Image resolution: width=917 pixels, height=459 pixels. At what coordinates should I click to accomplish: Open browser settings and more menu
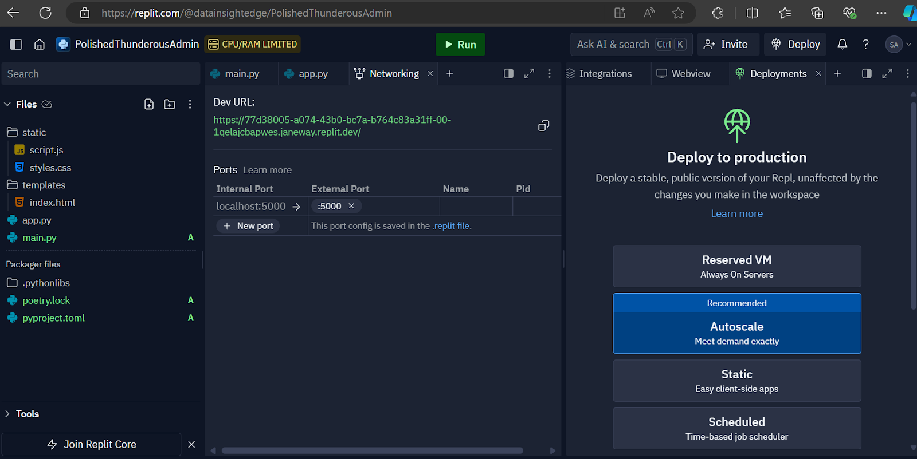coord(881,13)
